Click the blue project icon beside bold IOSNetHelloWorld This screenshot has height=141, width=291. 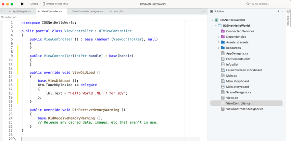[x=219, y=26]
